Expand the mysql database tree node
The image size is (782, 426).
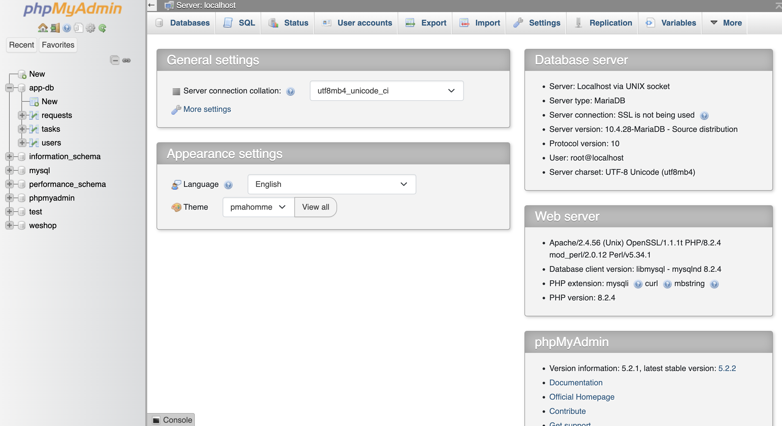click(10, 170)
